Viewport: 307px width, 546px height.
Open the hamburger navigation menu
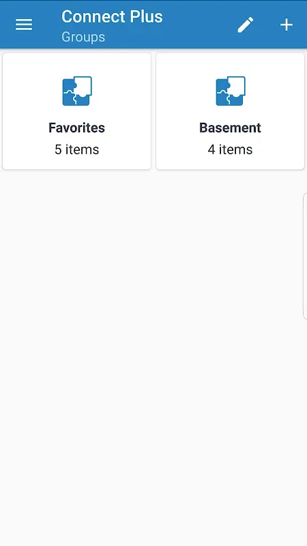tap(24, 25)
